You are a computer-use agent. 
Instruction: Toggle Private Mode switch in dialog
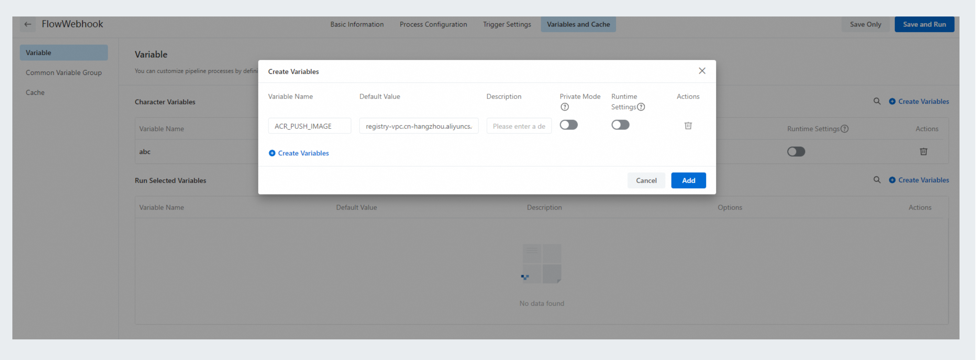[x=569, y=125]
